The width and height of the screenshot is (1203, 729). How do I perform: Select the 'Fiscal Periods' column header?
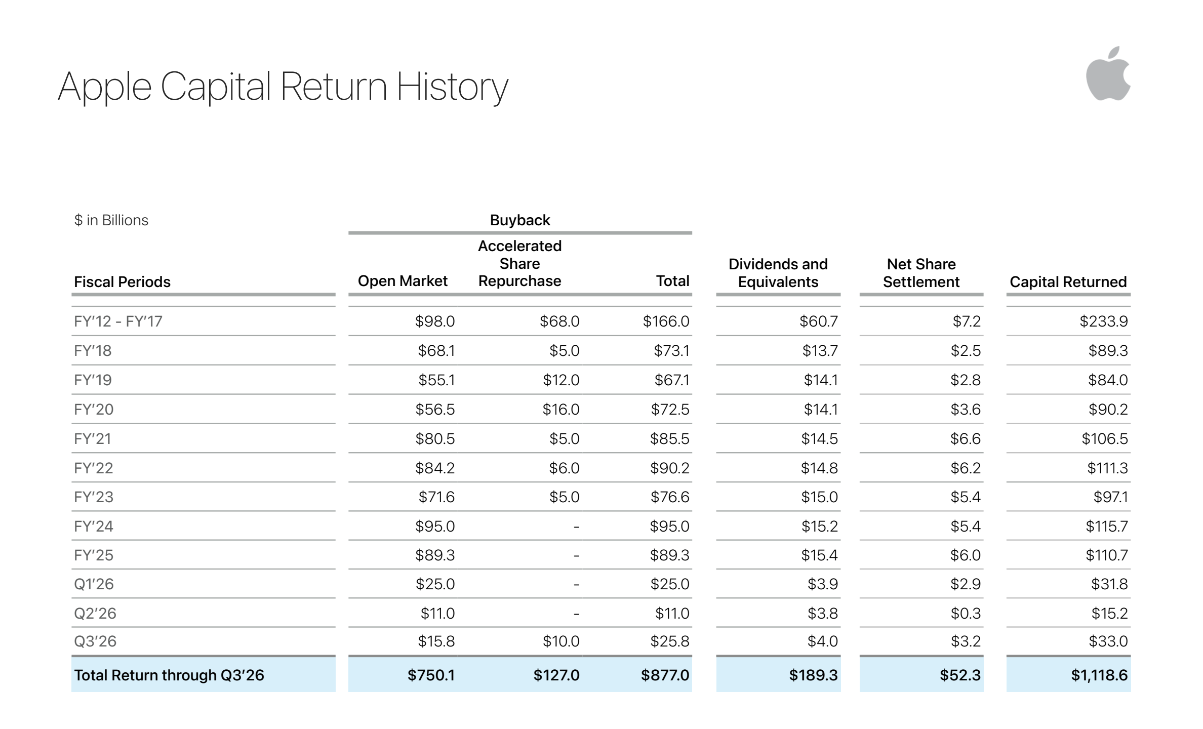pos(123,282)
